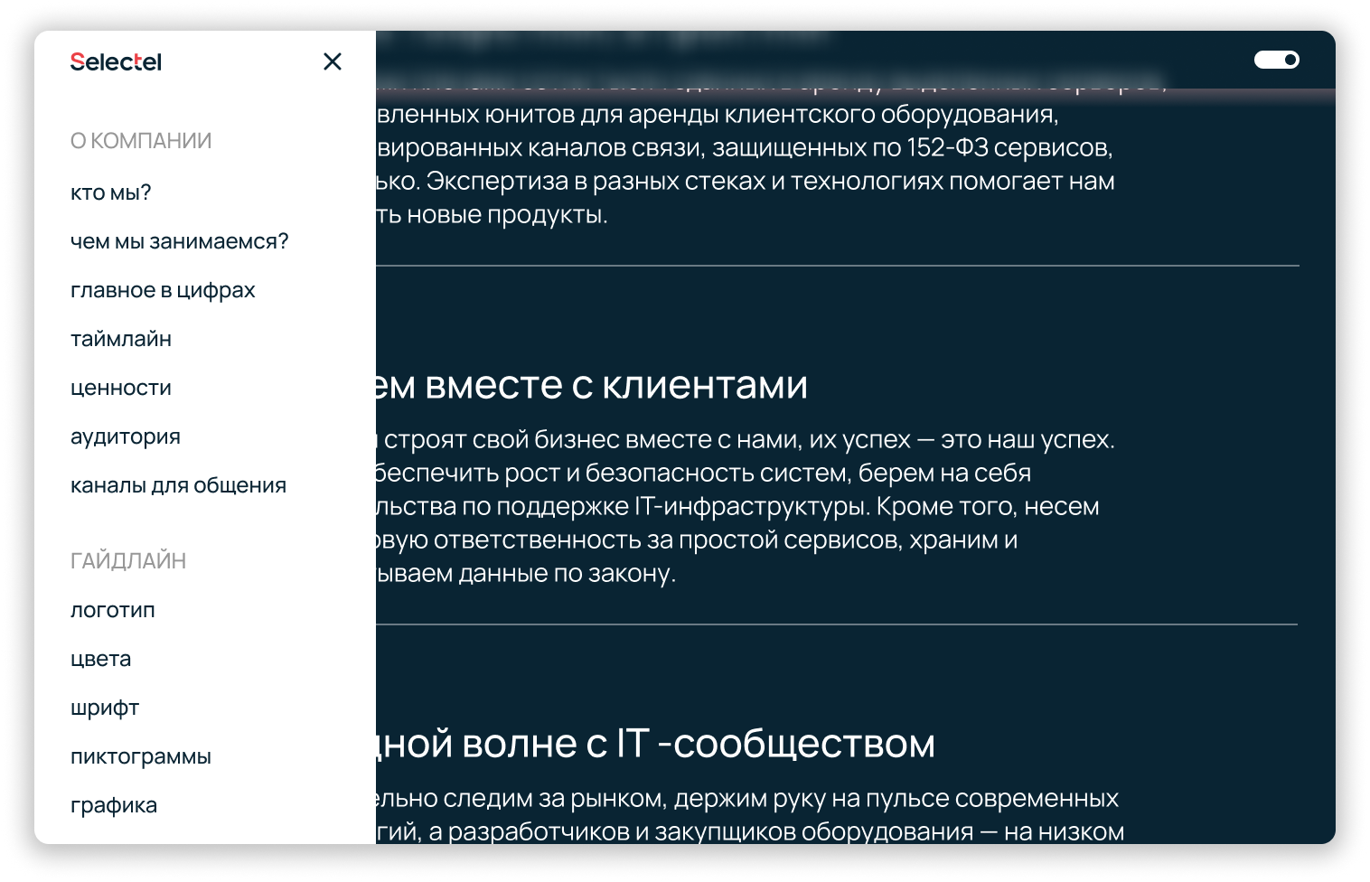This screenshot has height=882, width=1370.
Task: Open the 'логотип' guideline page
Action: click(x=113, y=609)
